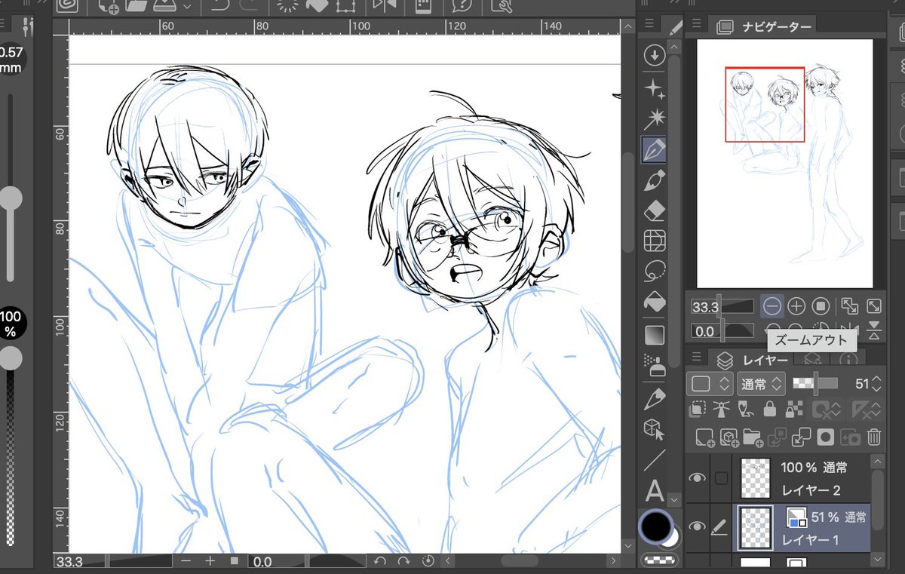Toggle Clip to layer below
The height and width of the screenshot is (574, 905).
(x=698, y=410)
